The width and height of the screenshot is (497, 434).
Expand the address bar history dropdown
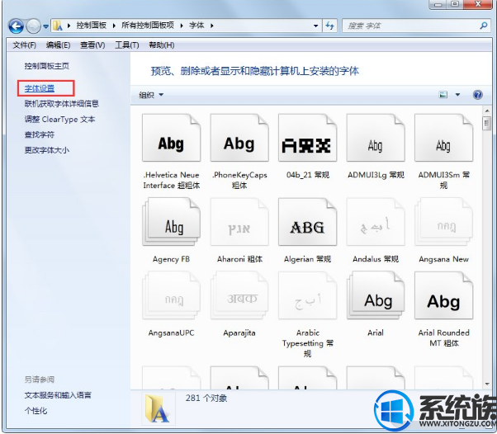(315, 26)
